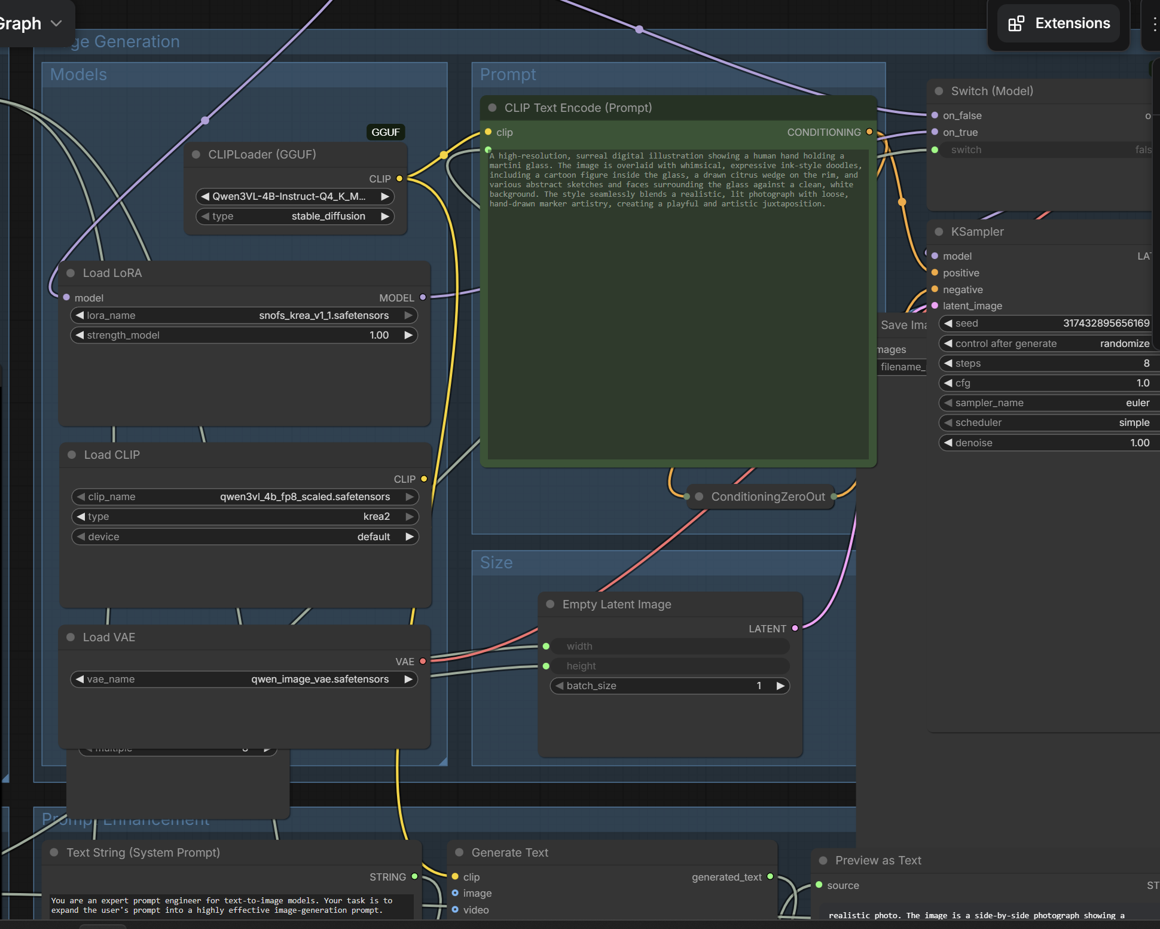Open the scheduler simple dropdown

click(1049, 422)
